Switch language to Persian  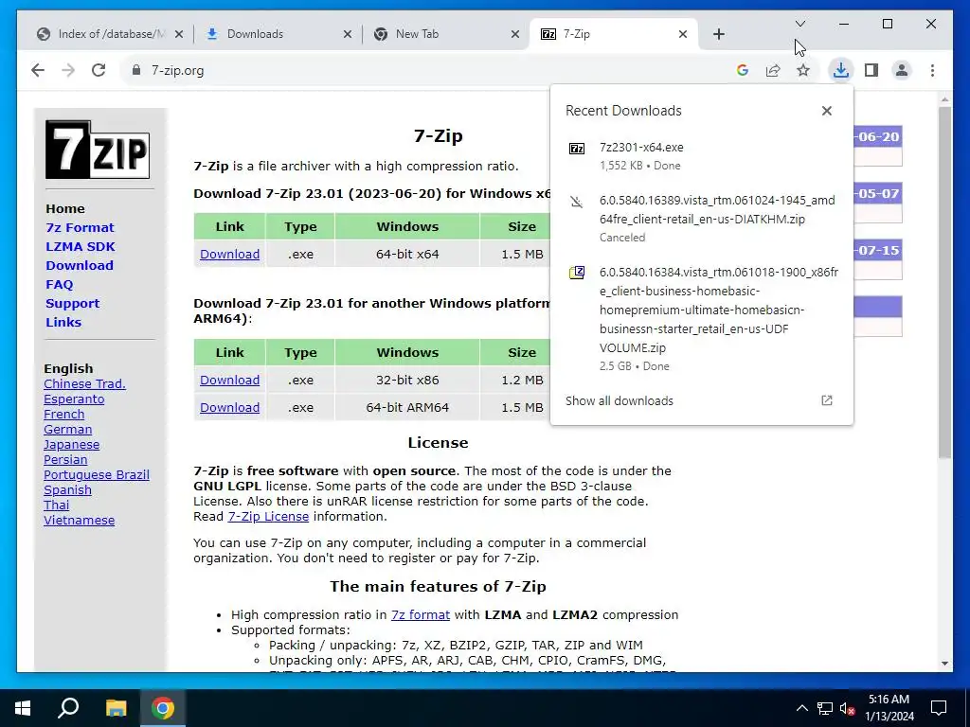pyautogui.click(x=65, y=460)
